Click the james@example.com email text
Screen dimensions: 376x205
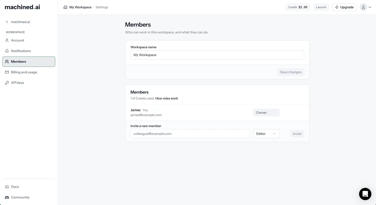point(146,115)
